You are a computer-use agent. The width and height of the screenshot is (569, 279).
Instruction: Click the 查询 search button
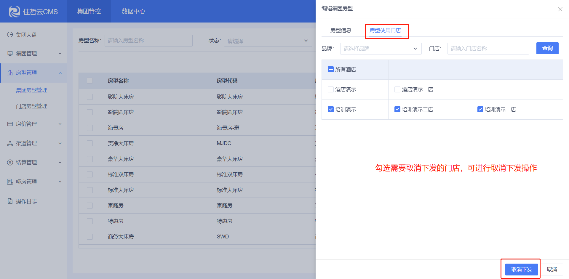click(x=547, y=48)
